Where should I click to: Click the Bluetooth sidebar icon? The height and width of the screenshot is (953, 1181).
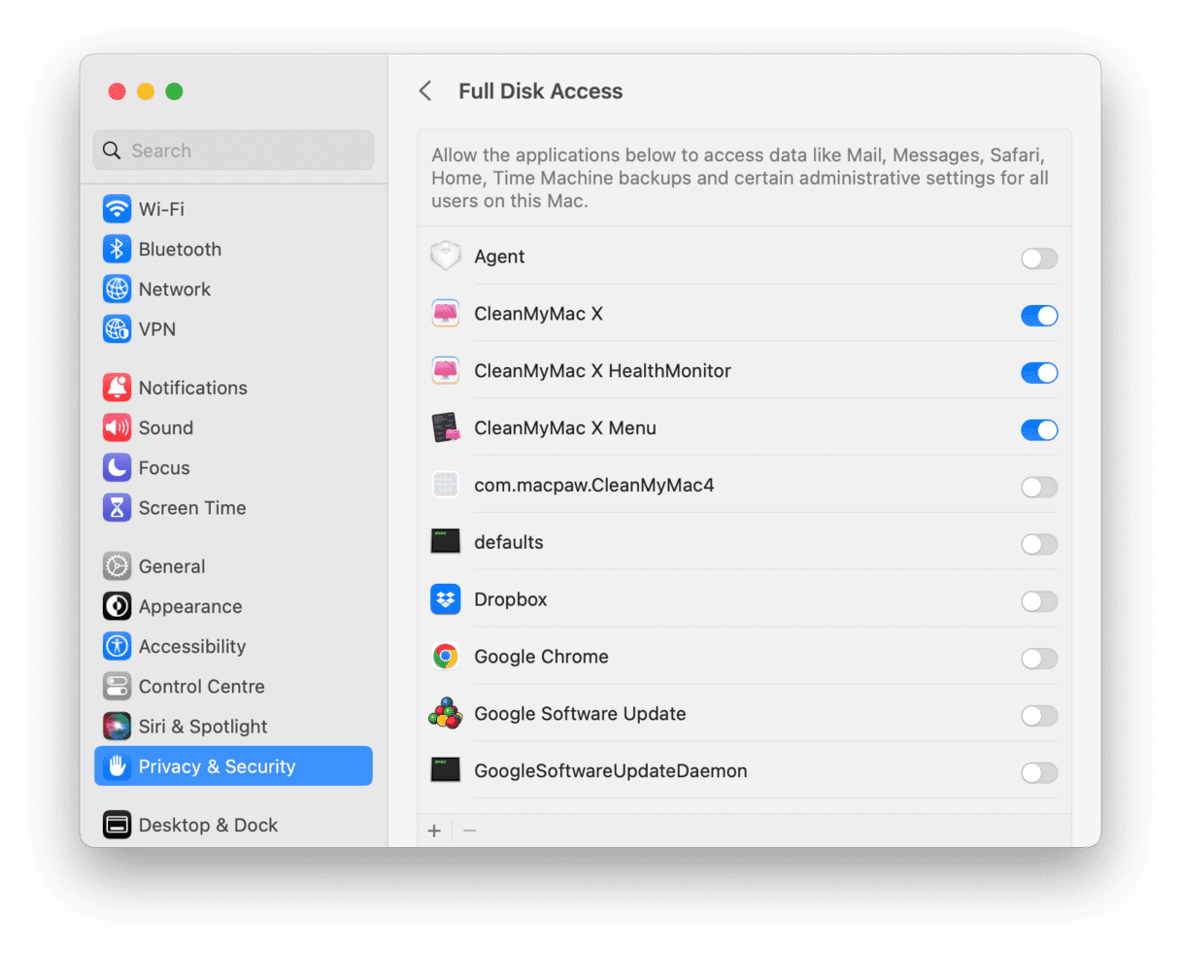point(117,249)
